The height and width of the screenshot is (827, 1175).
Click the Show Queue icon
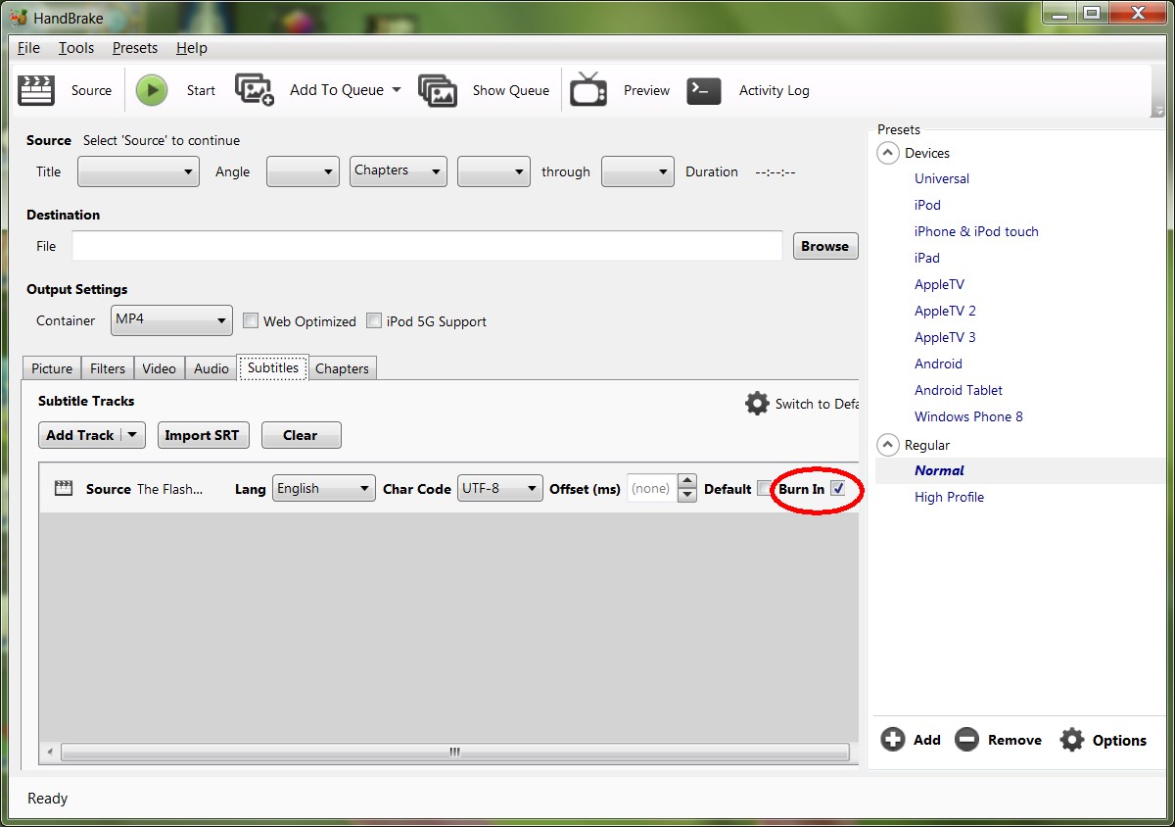coord(438,90)
